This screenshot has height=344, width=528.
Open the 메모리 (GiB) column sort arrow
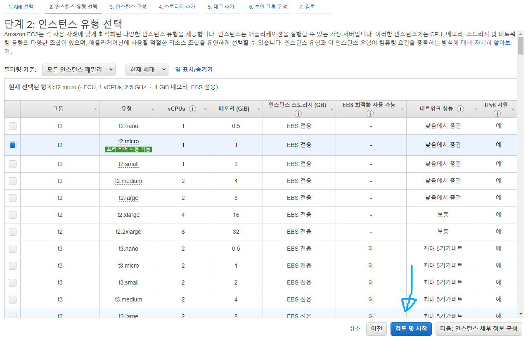pos(259,109)
